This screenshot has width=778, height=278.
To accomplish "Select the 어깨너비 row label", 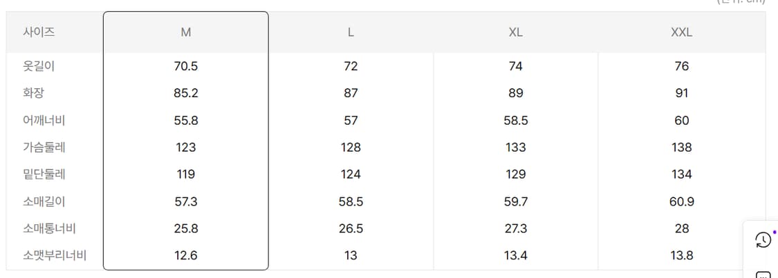I will pos(44,120).
